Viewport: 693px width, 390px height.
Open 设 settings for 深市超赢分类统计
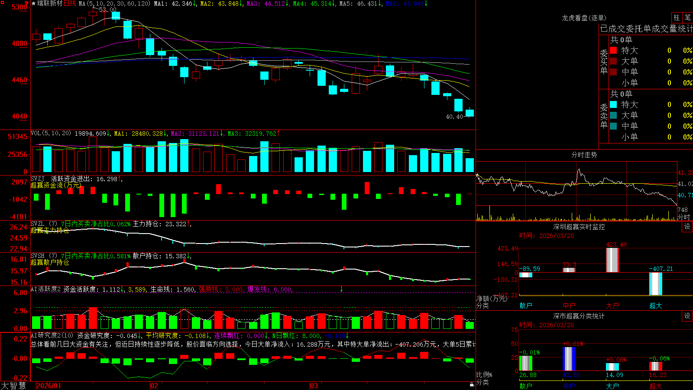[x=687, y=316]
